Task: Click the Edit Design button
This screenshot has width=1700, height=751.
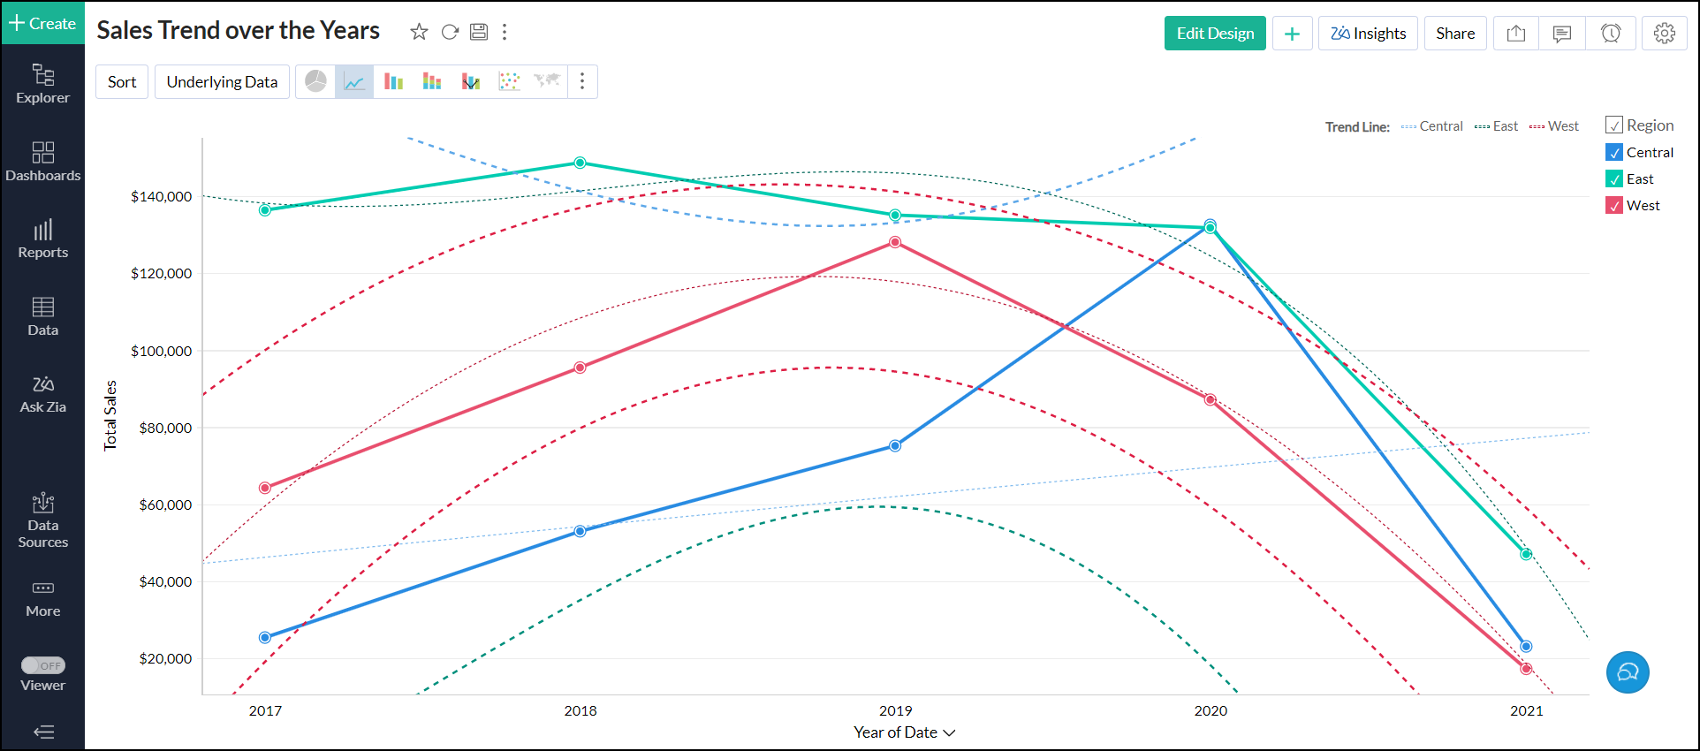Action: 1215,34
